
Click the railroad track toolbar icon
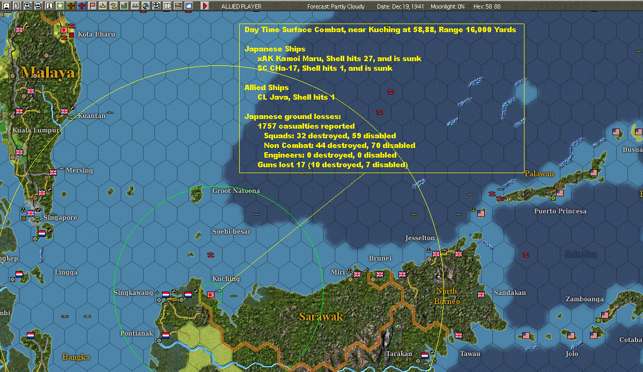pyautogui.click(x=178, y=6)
